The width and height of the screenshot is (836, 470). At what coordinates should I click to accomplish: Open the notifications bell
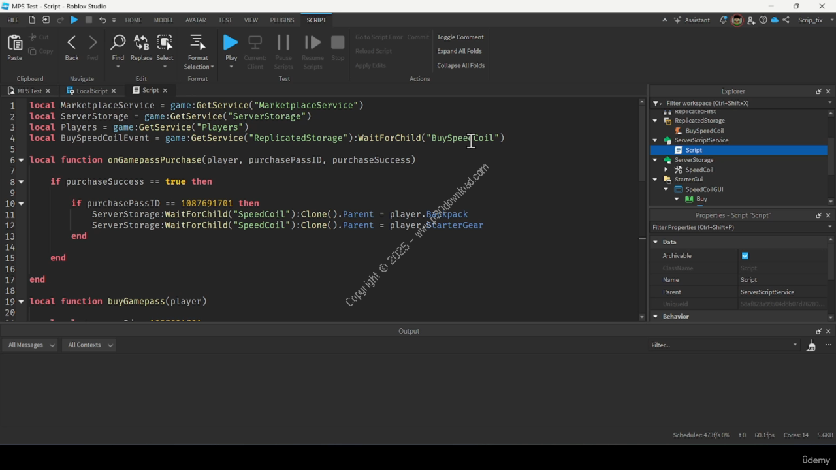[x=723, y=20]
